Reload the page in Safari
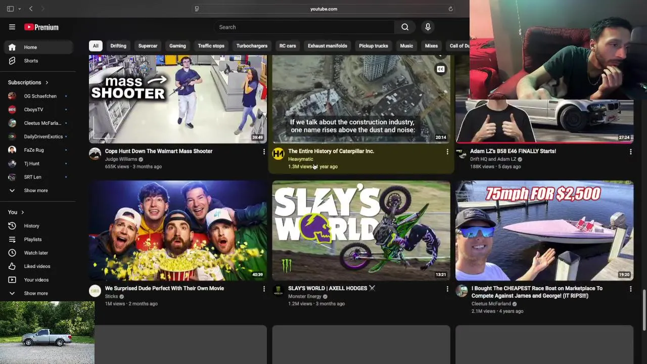 pyautogui.click(x=450, y=9)
